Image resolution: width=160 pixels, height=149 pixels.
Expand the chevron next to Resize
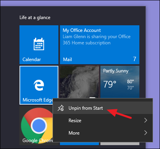tap(146, 121)
